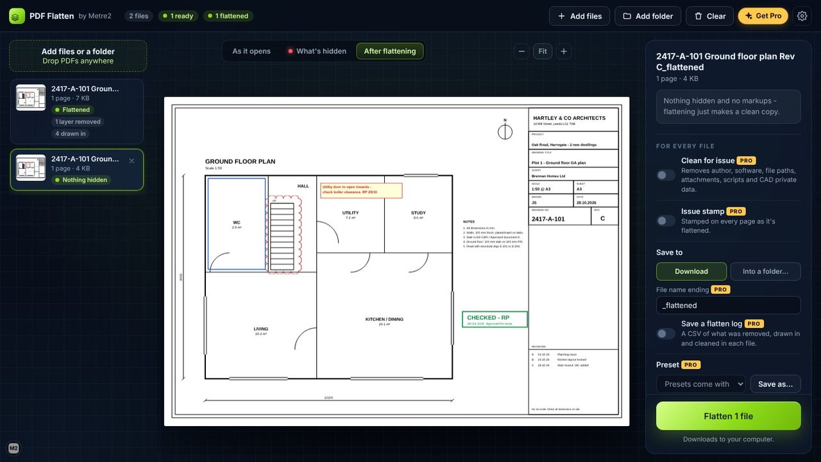Click the preset Save as button
Image resolution: width=821 pixels, height=462 pixels.
[x=775, y=384]
